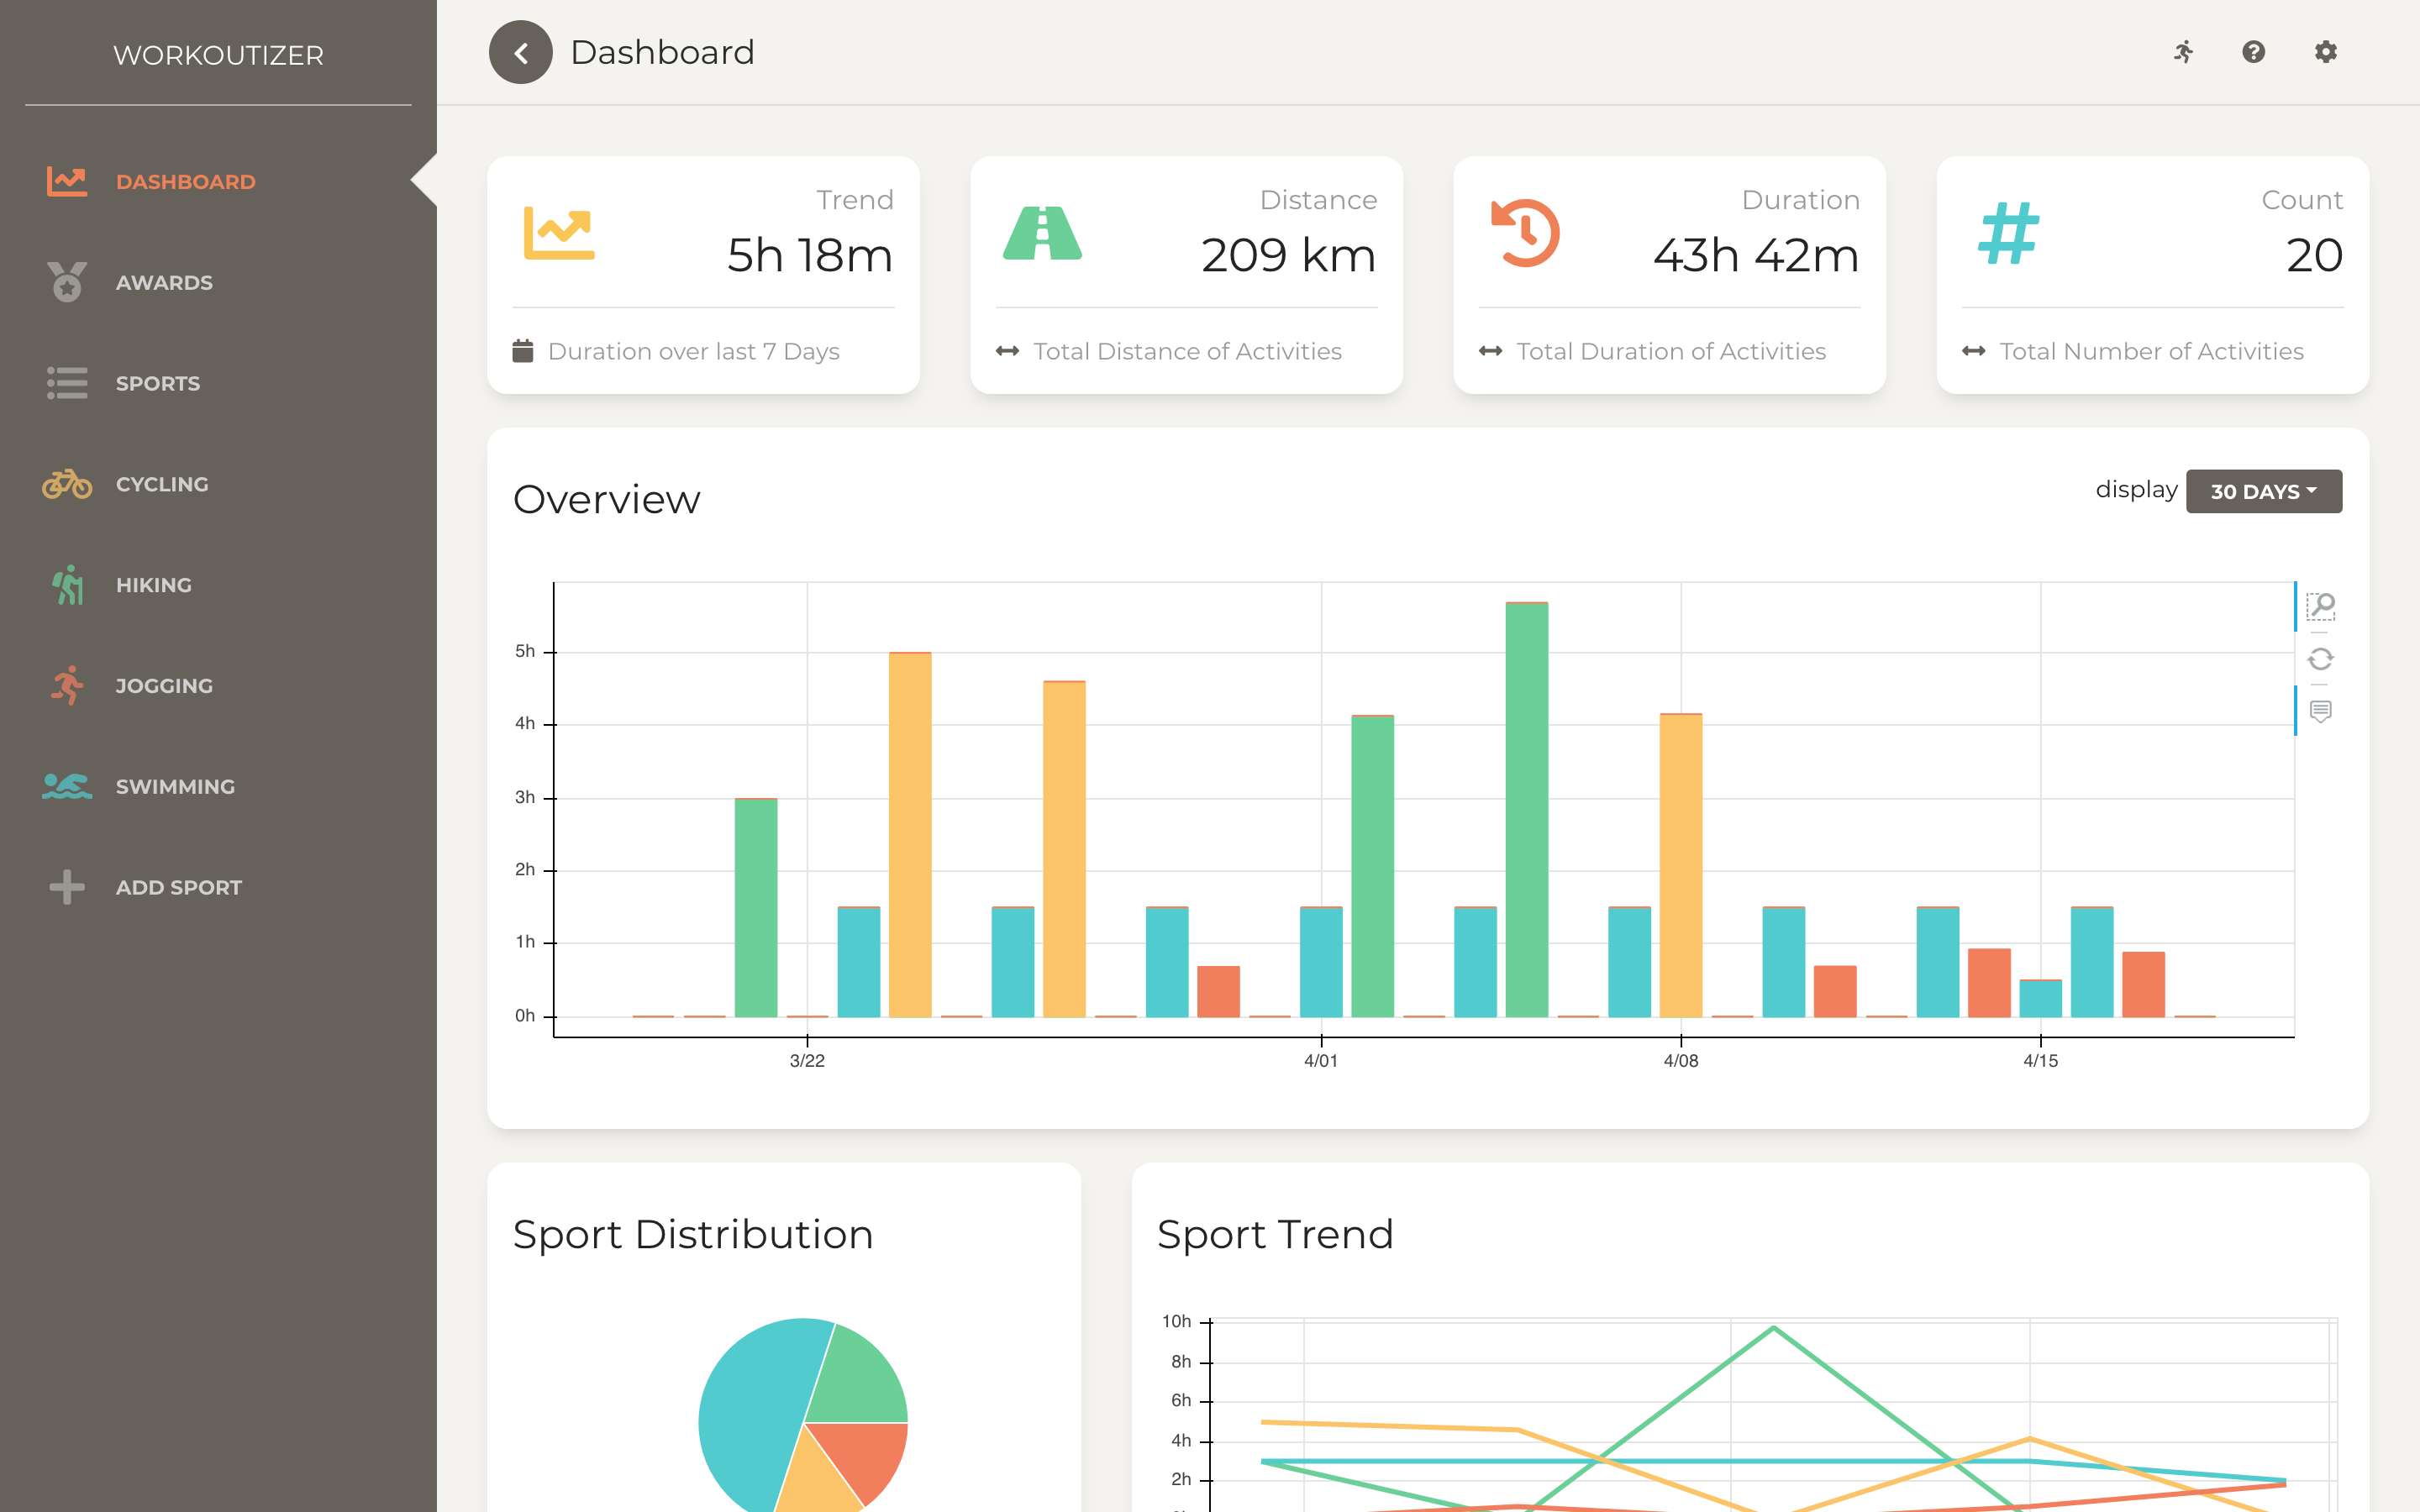Image resolution: width=2420 pixels, height=1512 pixels.
Task: Open the Sports menu item
Action: 157,383
